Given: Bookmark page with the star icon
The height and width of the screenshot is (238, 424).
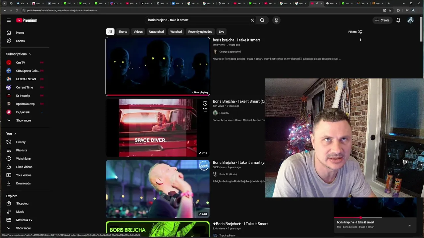Looking at the screenshot, I should coord(390,10).
